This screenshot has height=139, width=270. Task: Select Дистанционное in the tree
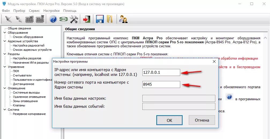(x=24, y=84)
